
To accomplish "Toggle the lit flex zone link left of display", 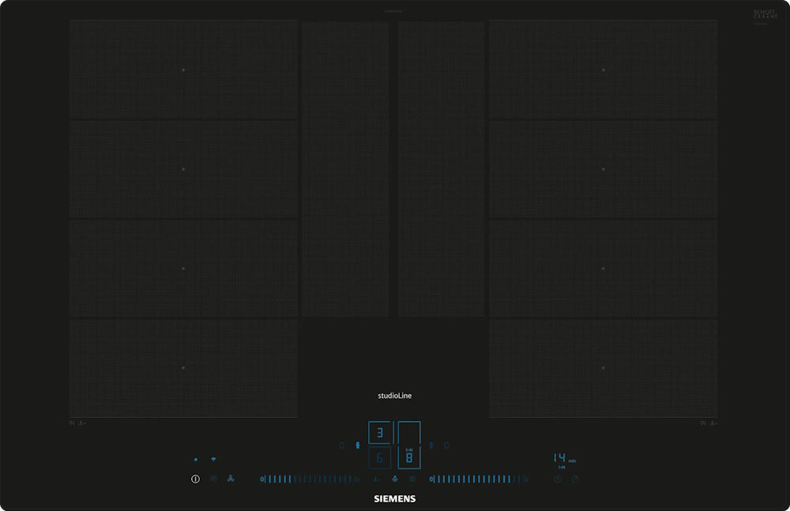I will 358,445.
